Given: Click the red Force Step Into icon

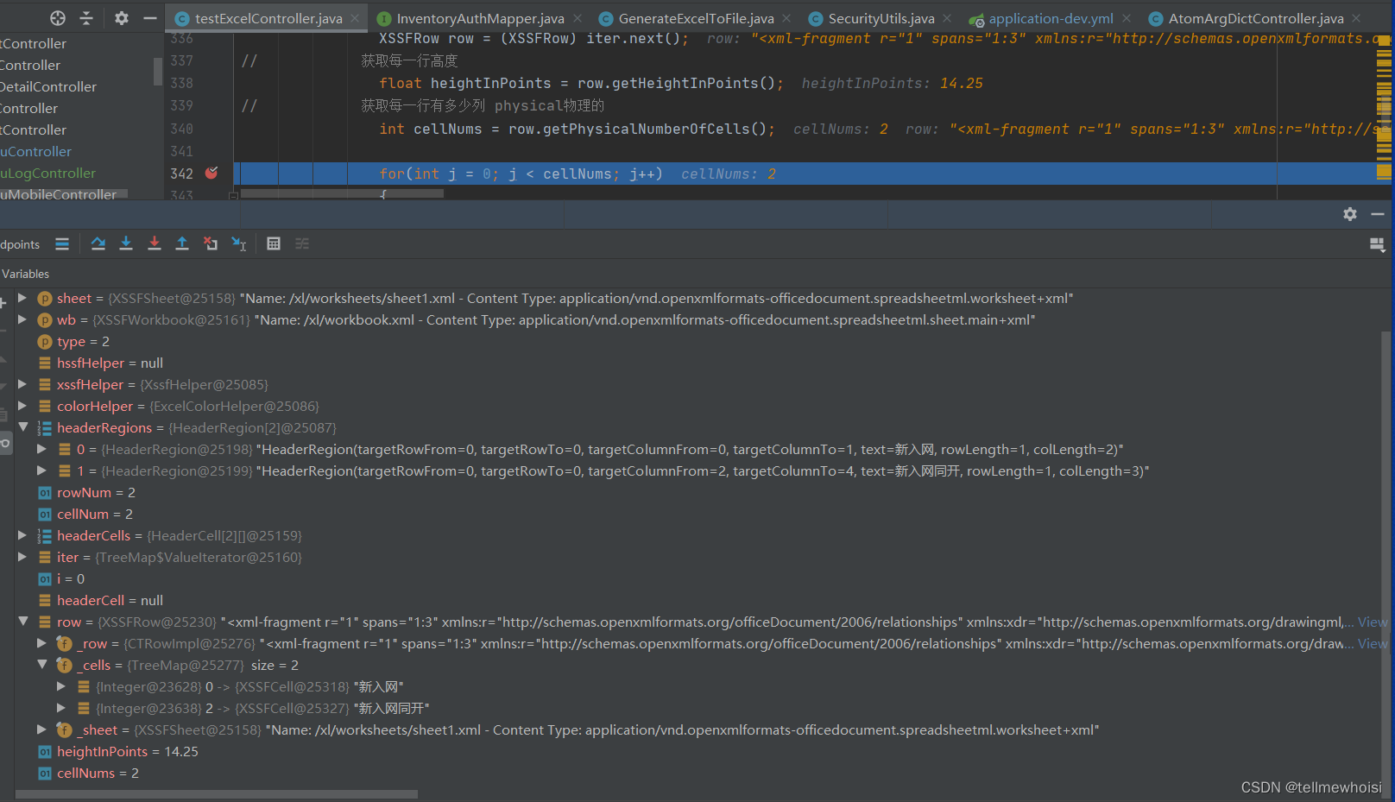Looking at the screenshot, I should pos(155,243).
